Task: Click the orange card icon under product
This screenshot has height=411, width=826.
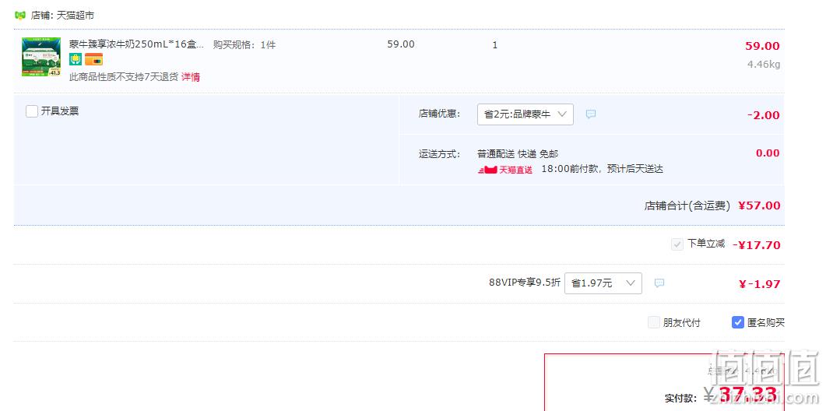Action: (93, 59)
